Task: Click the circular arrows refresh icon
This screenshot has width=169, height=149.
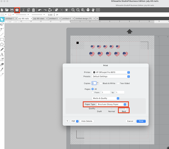Action: 50,10
